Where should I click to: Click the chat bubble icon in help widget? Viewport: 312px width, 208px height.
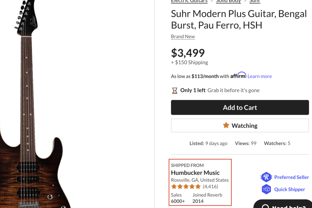(265, 206)
